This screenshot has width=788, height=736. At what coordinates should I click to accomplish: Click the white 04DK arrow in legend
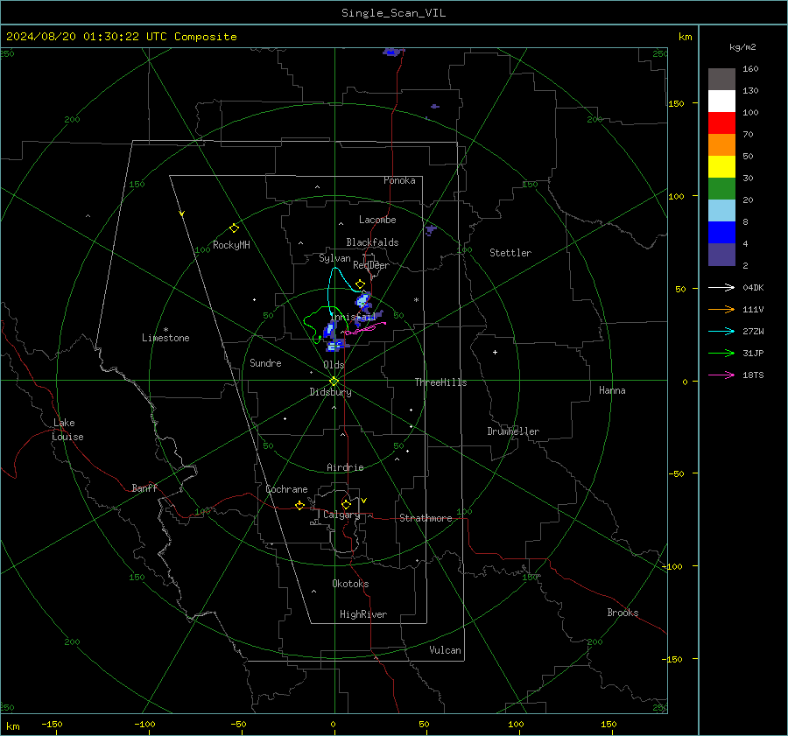point(721,287)
